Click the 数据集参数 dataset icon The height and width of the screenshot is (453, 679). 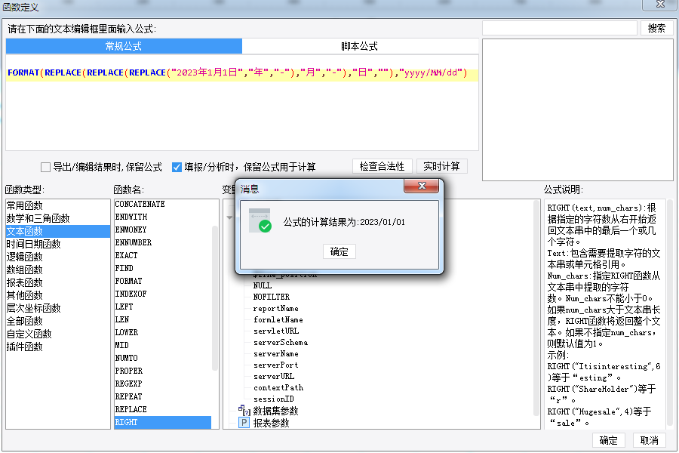click(x=244, y=410)
